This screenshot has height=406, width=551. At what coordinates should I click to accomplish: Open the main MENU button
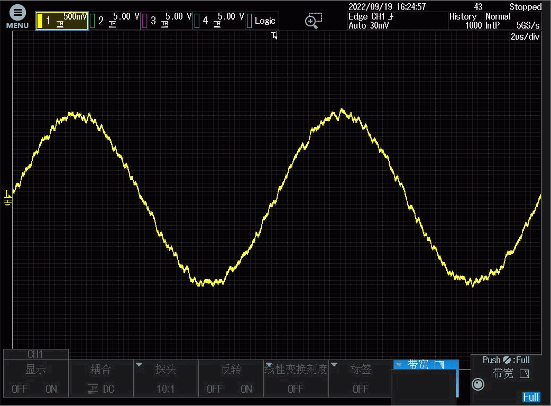point(17,17)
